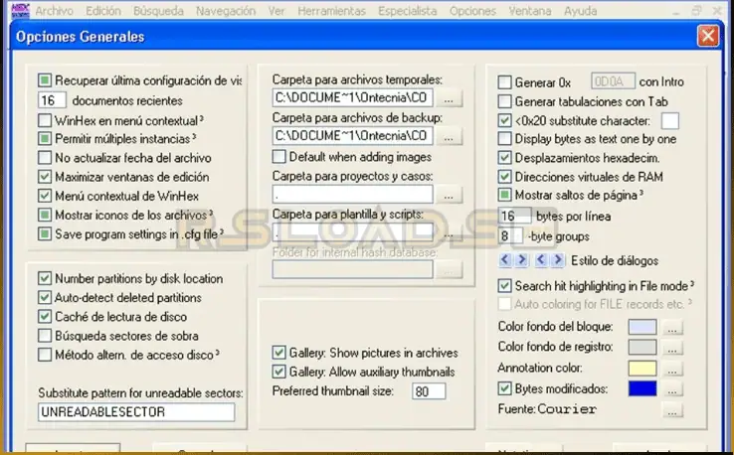Uncheck Auto-detect deleted partitions
The height and width of the screenshot is (455, 734).
pos(45,297)
